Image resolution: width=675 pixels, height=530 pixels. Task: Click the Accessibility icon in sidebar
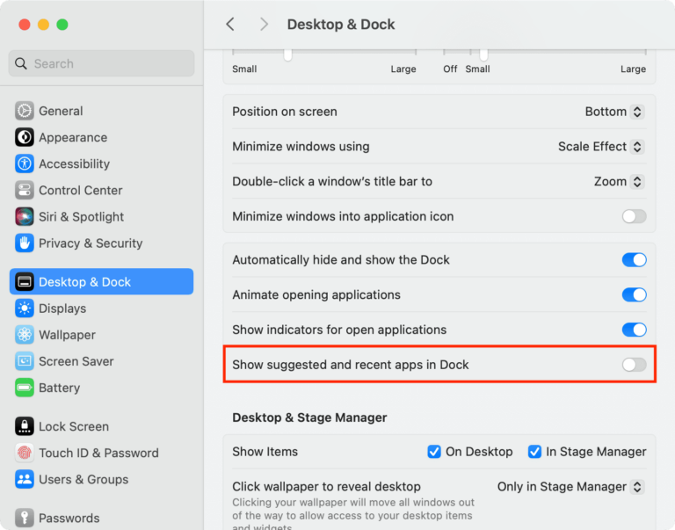25,164
